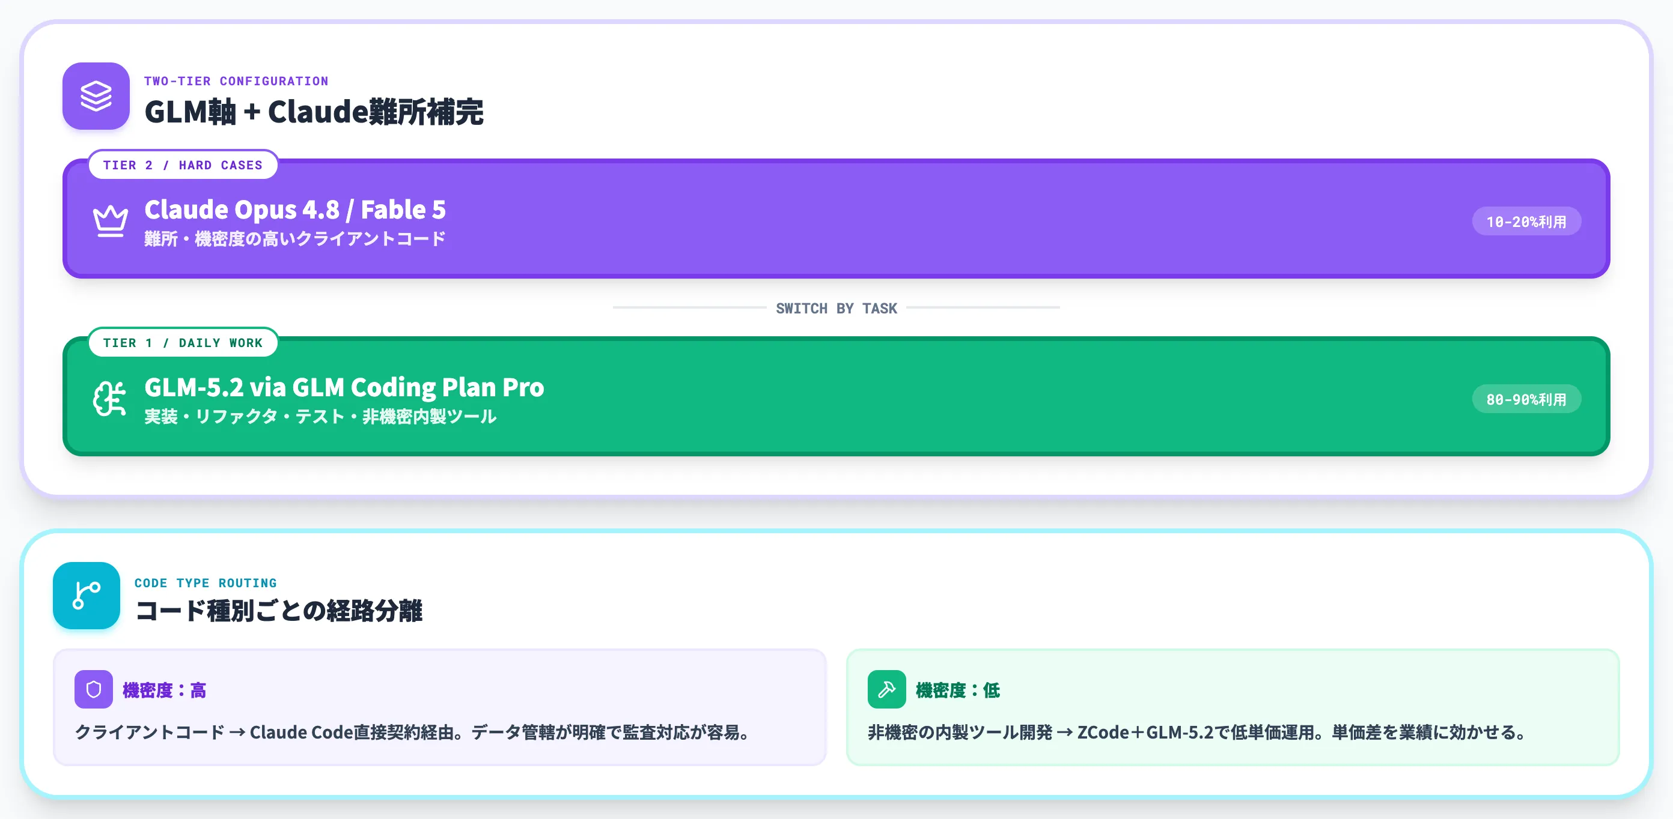Click the shield icon beside 機密度：高
The height and width of the screenshot is (819, 1673).
(94, 689)
